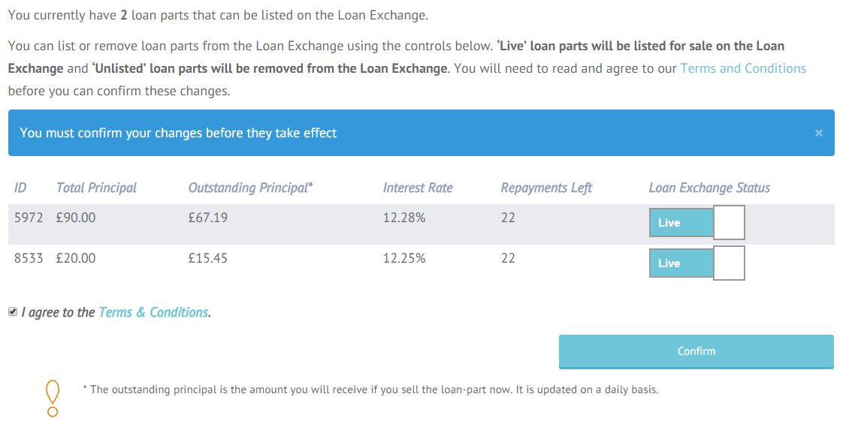Select the loan row with ID 5972
This screenshot has height=433, width=849.
tap(421, 224)
